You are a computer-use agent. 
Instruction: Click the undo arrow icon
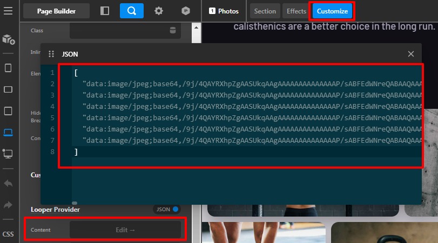point(8,183)
